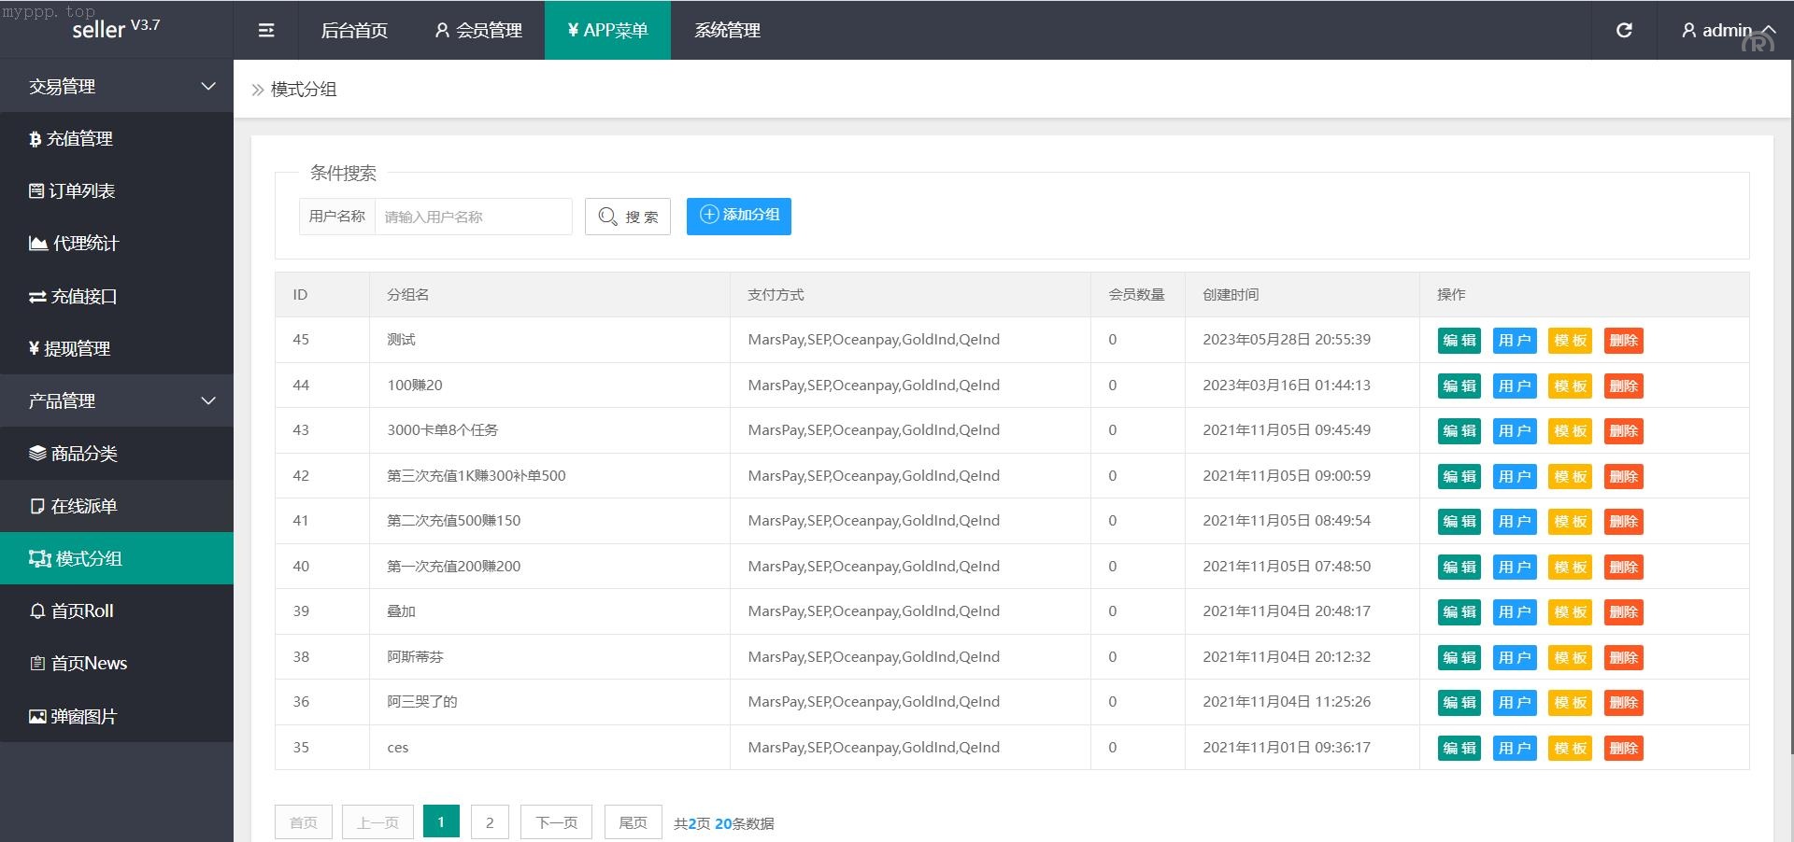
Task: Click 编辑 for the 测试 group row
Action: tap(1459, 341)
